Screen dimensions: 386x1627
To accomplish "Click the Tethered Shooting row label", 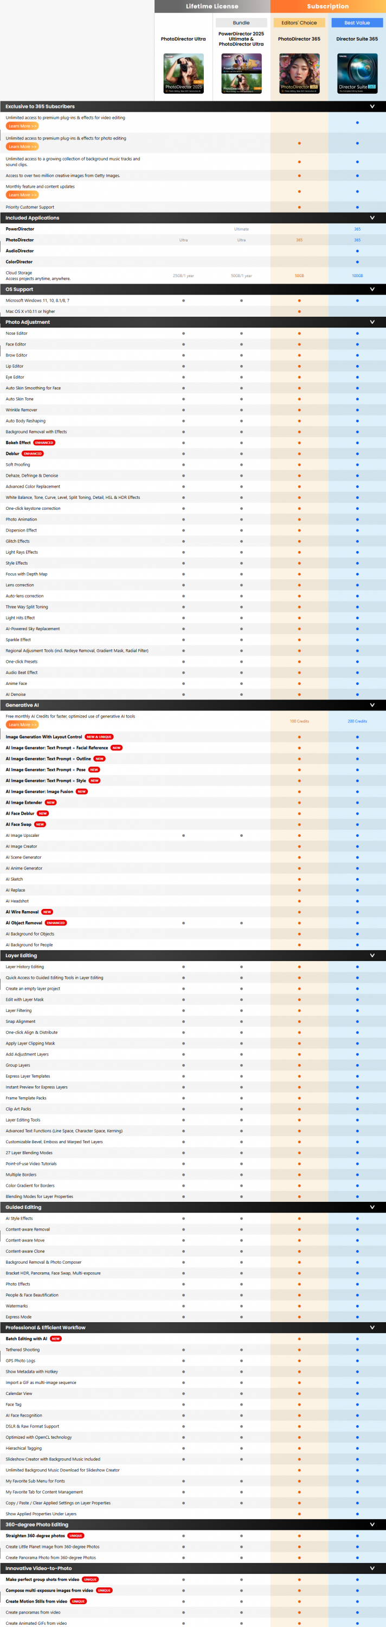I will pos(23,1350).
